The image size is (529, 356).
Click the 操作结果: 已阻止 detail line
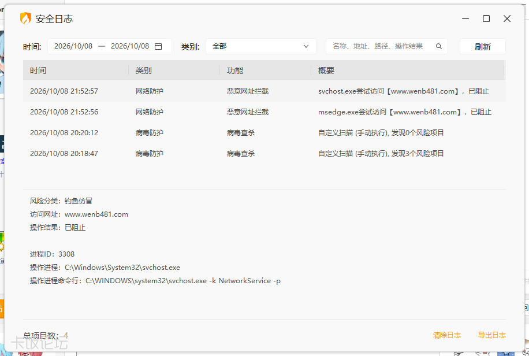[58, 228]
